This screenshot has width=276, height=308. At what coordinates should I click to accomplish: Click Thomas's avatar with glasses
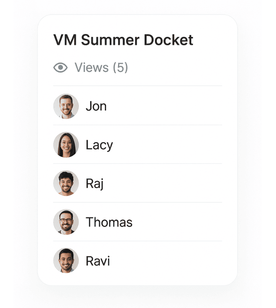66,222
